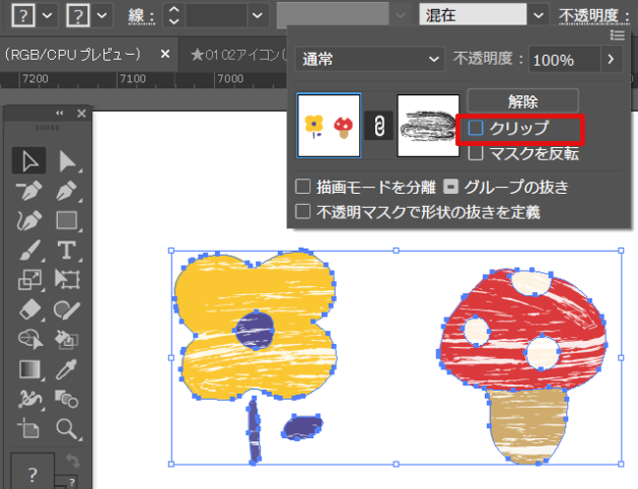Screen dimensions: 638x489
Task: Select the opacity mask scribble thumbnail
Action: 428,125
